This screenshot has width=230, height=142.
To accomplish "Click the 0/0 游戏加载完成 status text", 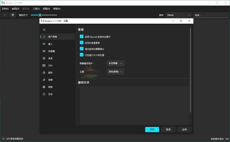I will [15, 139].
